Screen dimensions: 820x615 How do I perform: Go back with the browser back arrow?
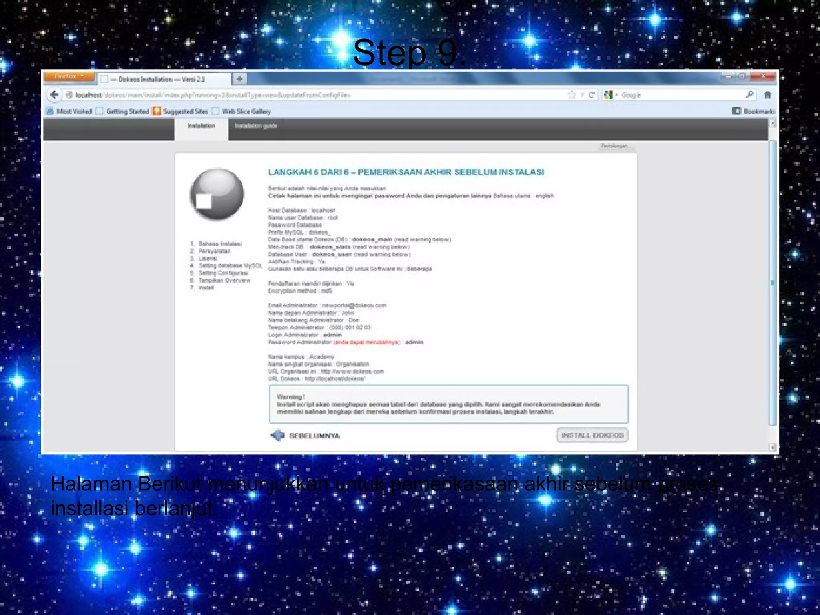[54, 95]
